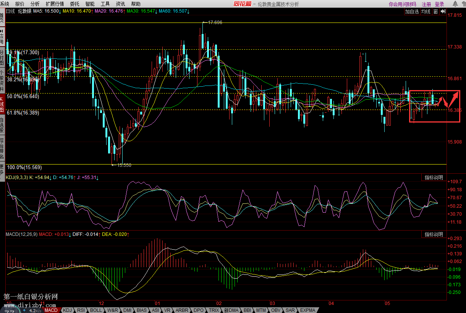Image resolution: width=466 pixels, height=313 pixels.
Task: Switch to the BOLL indicator tab
Action: pos(96,310)
